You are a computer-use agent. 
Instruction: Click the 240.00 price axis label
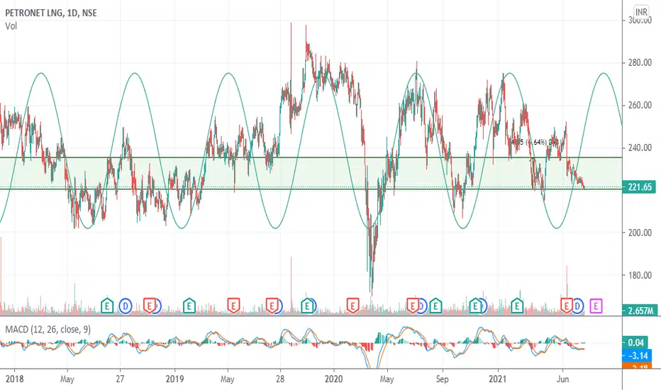(640, 147)
